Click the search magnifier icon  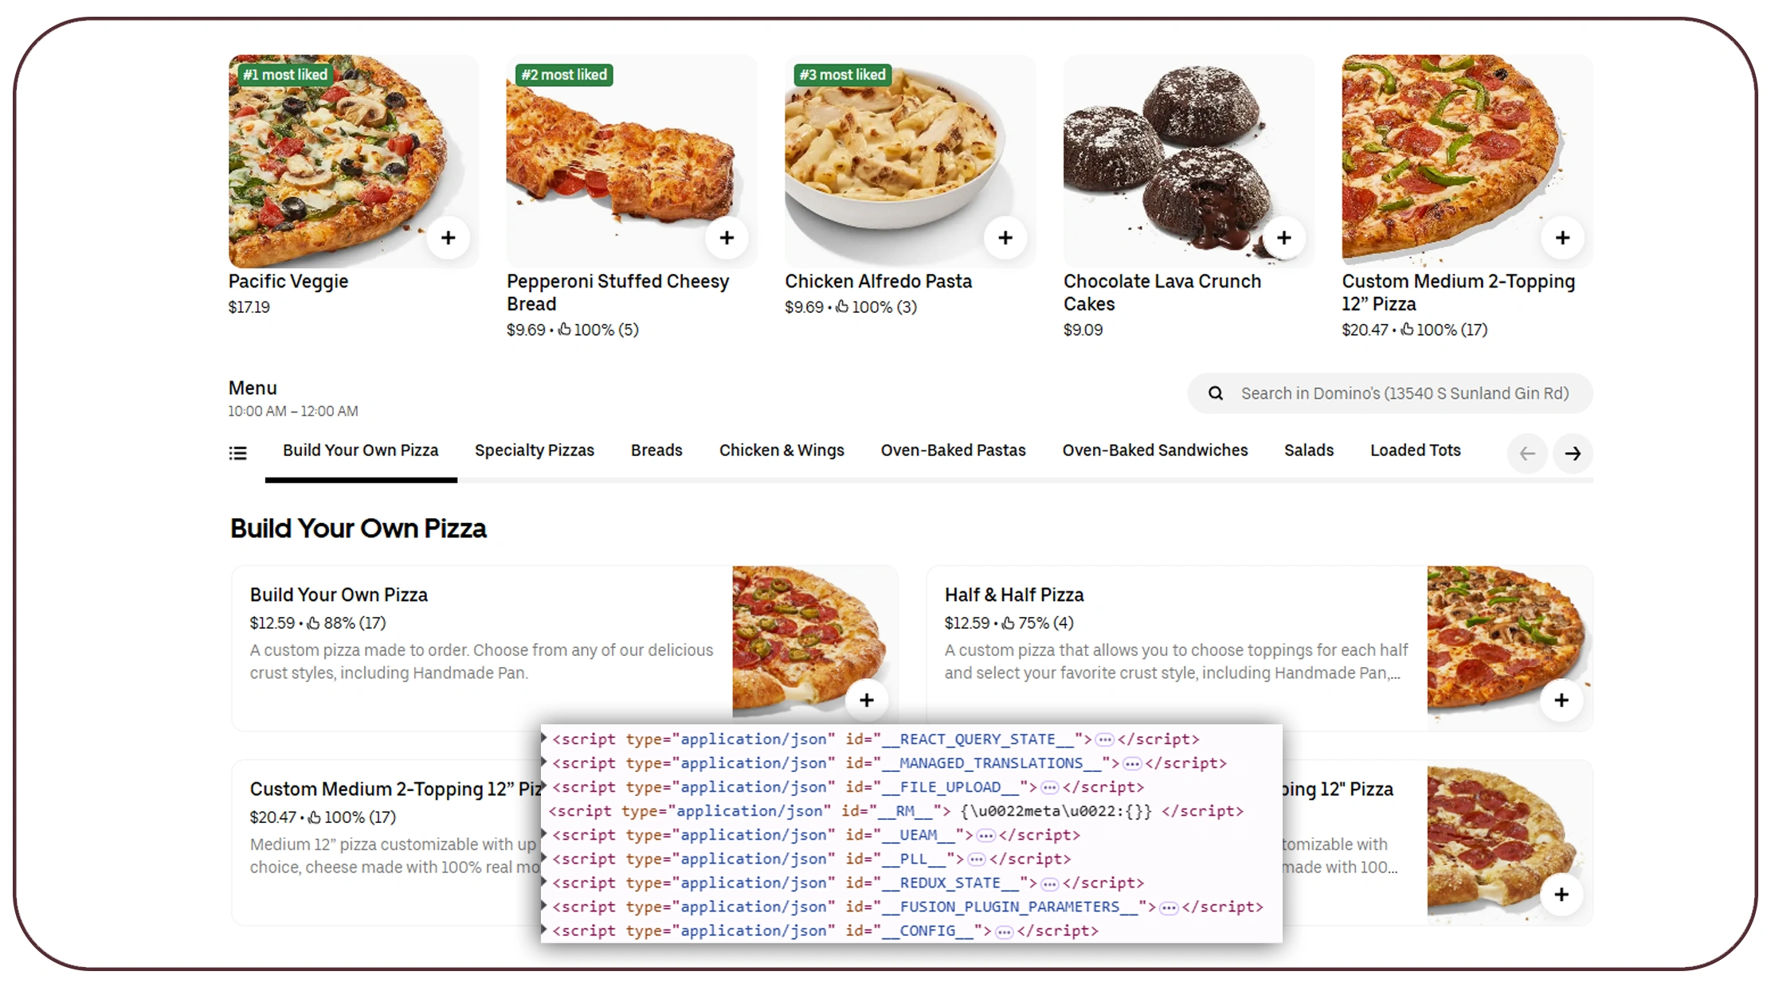pyautogui.click(x=1215, y=392)
